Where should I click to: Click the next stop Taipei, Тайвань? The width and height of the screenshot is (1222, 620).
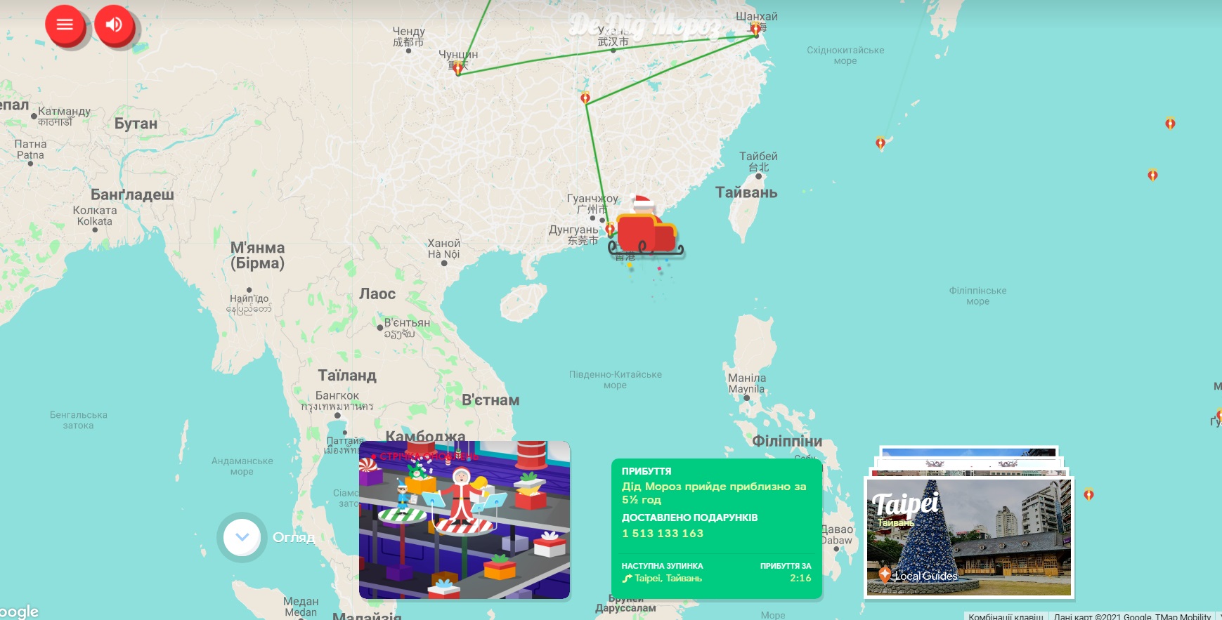pyautogui.click(x=667, y=579)
